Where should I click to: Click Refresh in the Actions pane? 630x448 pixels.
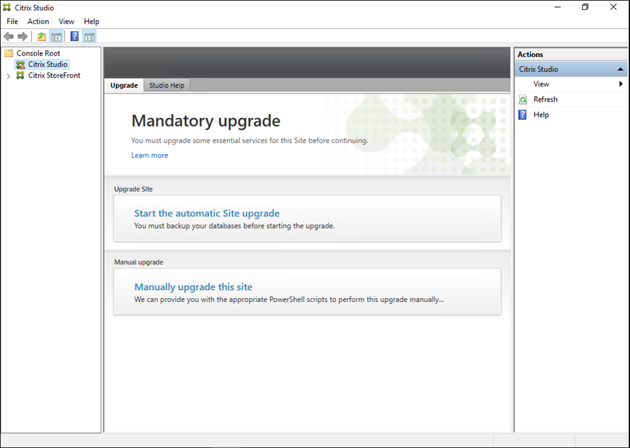(546, 100)
